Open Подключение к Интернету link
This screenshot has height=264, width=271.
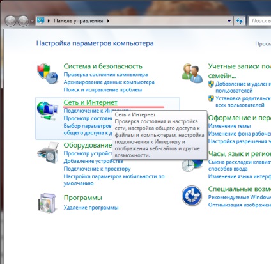point(88,111)
